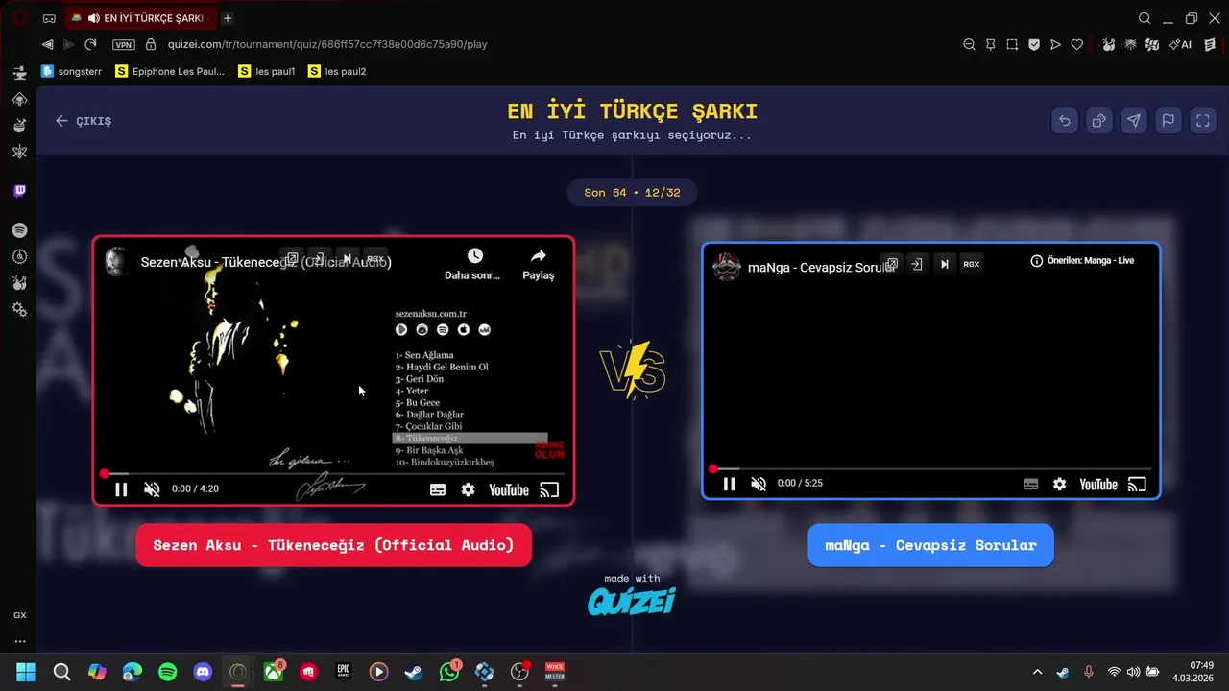The width and height of the screenshot is (1229, 691).
Task: Cast the maNga video
Action: pyautogui.click(x=1137, y=485)
